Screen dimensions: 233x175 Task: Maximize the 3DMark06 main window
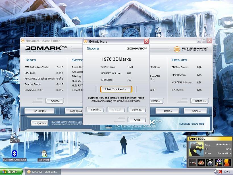(204, 41)
